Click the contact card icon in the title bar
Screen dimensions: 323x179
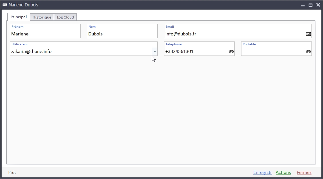click(x=5, y=5)
